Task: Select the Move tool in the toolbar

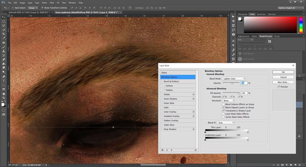Action: [4, 17]
